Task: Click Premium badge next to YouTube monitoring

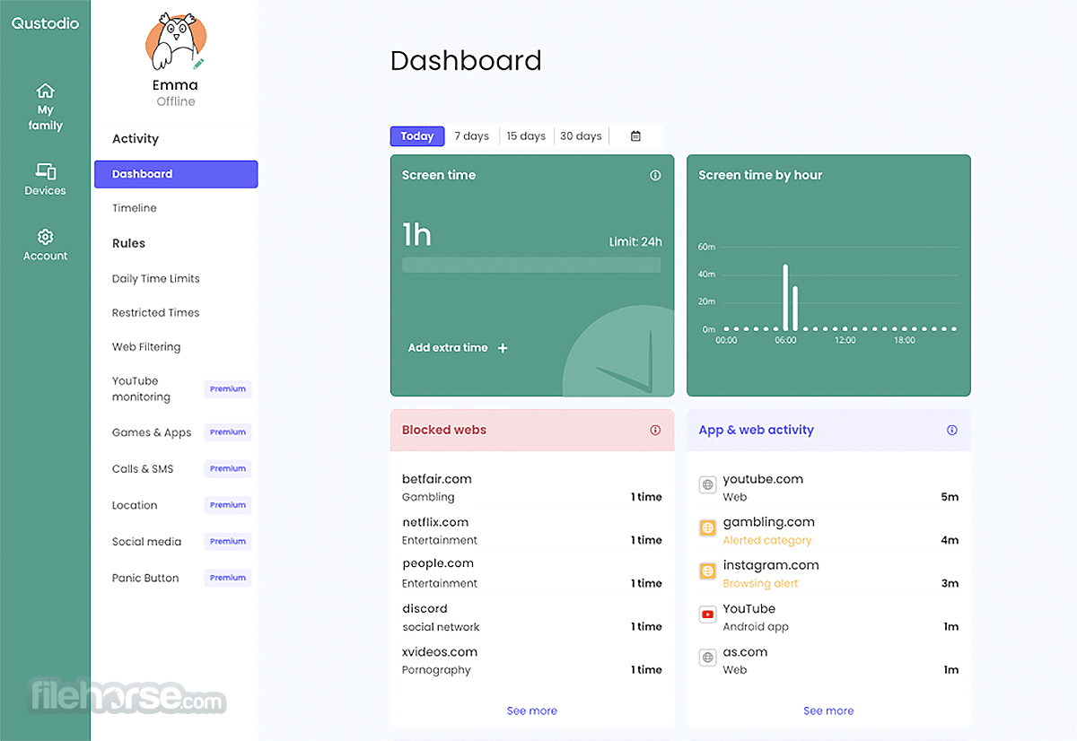Action: tap(228, 389)
